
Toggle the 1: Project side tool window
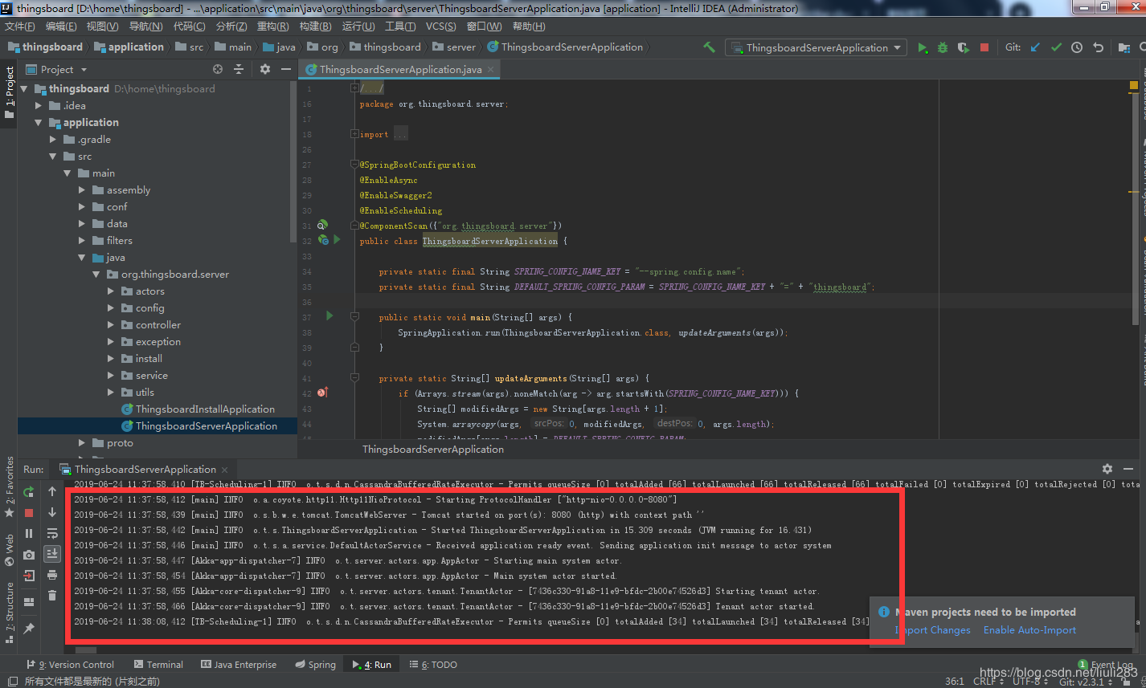point(9,92)
